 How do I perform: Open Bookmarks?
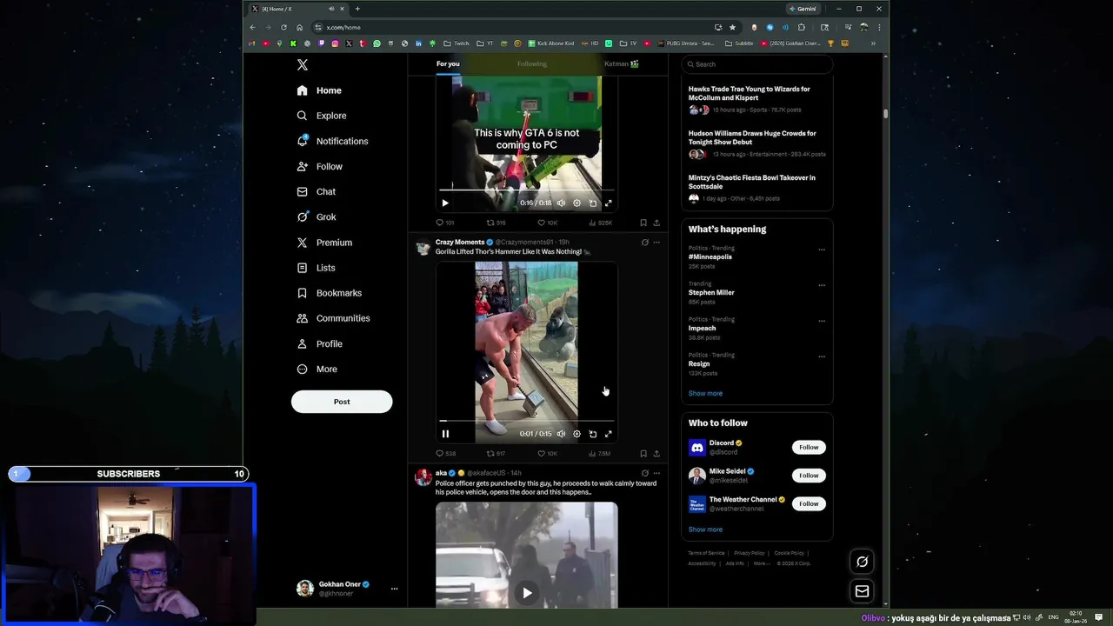click(x=329, y=293)
